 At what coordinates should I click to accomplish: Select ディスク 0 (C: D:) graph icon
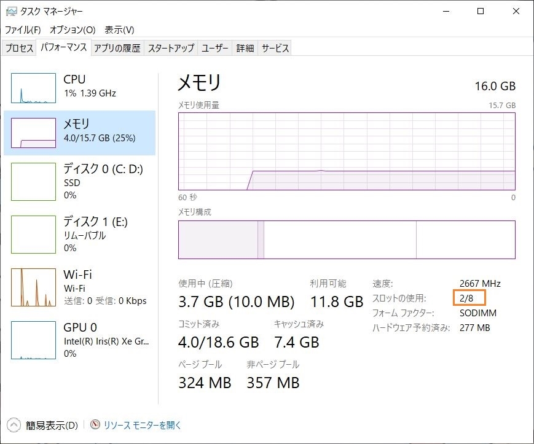tap(33, 182)
